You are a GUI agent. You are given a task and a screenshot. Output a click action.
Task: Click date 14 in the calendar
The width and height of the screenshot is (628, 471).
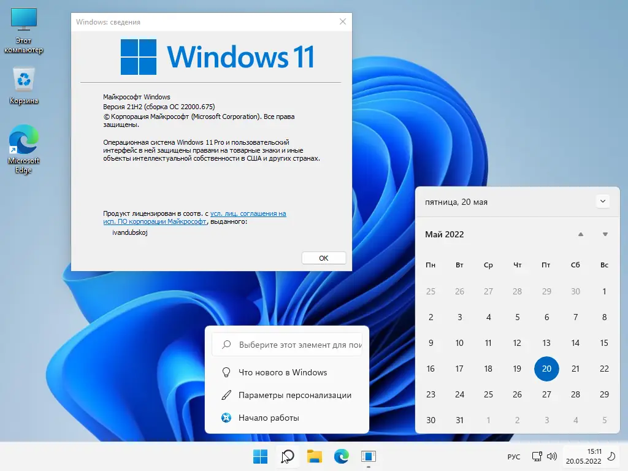(575, 343)
